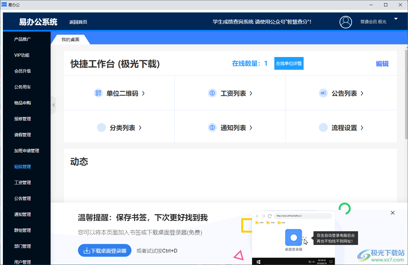Open chevron next to 通知列表
Image resolution: width=408 pixels, height=265 pixels.
251,128
